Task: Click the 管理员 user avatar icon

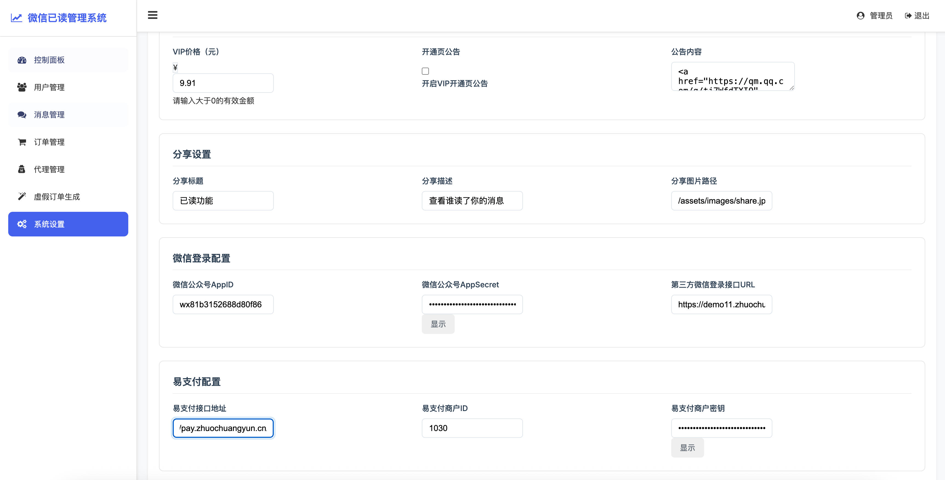Action: click(860, 15)
